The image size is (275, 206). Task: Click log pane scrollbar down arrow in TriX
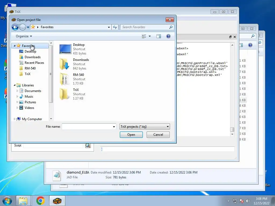[x=232, y=134]
